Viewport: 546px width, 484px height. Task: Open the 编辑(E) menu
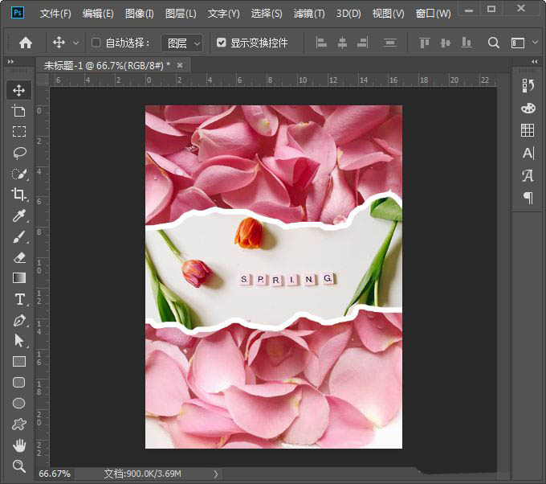pos(98,13)
